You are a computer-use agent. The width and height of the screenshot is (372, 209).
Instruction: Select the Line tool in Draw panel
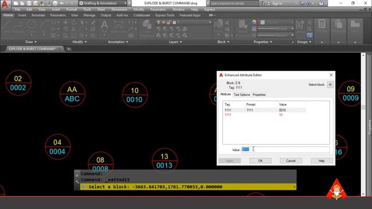coord(6,26)
